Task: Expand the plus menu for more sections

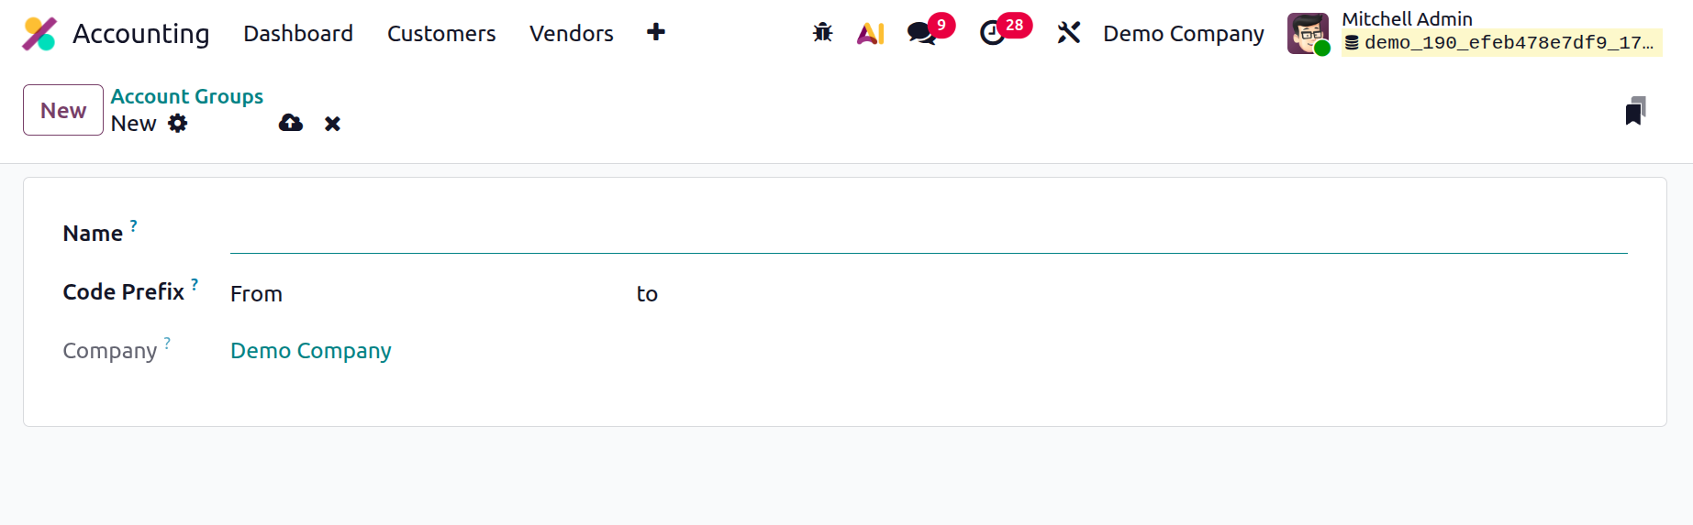Action: (655, 33)
